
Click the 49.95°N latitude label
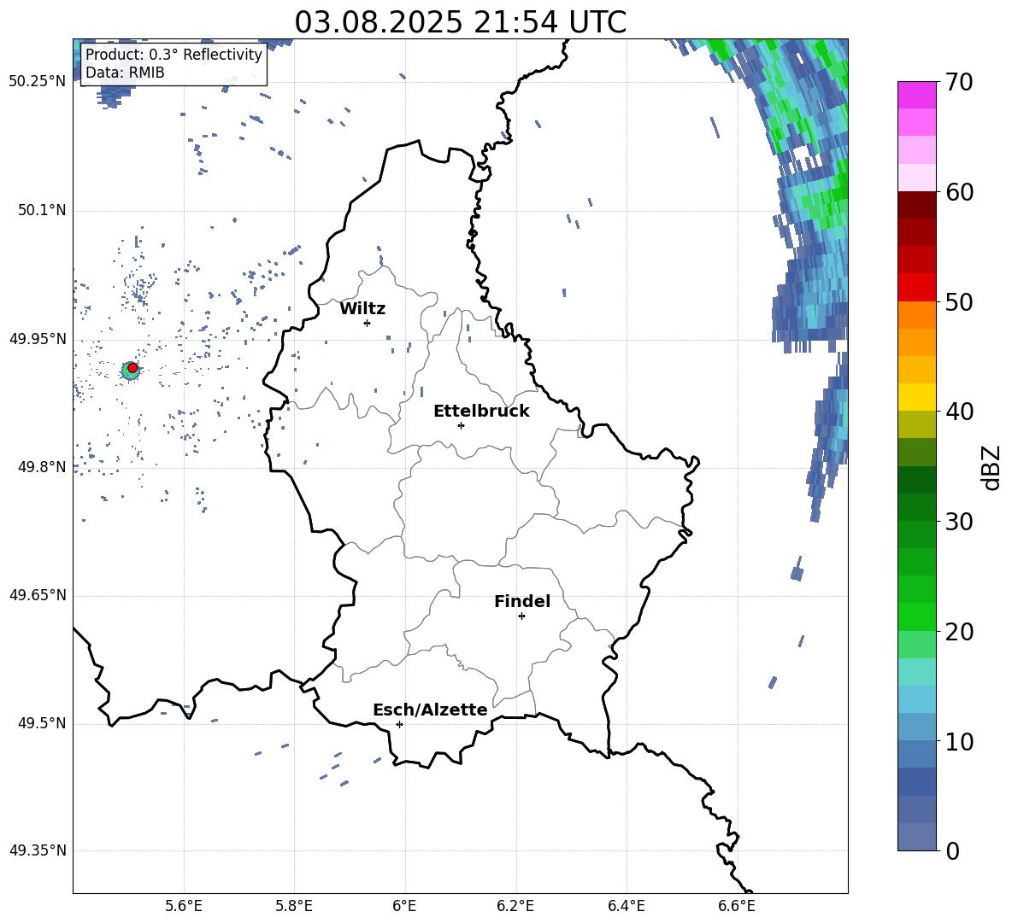coord(38,338)
